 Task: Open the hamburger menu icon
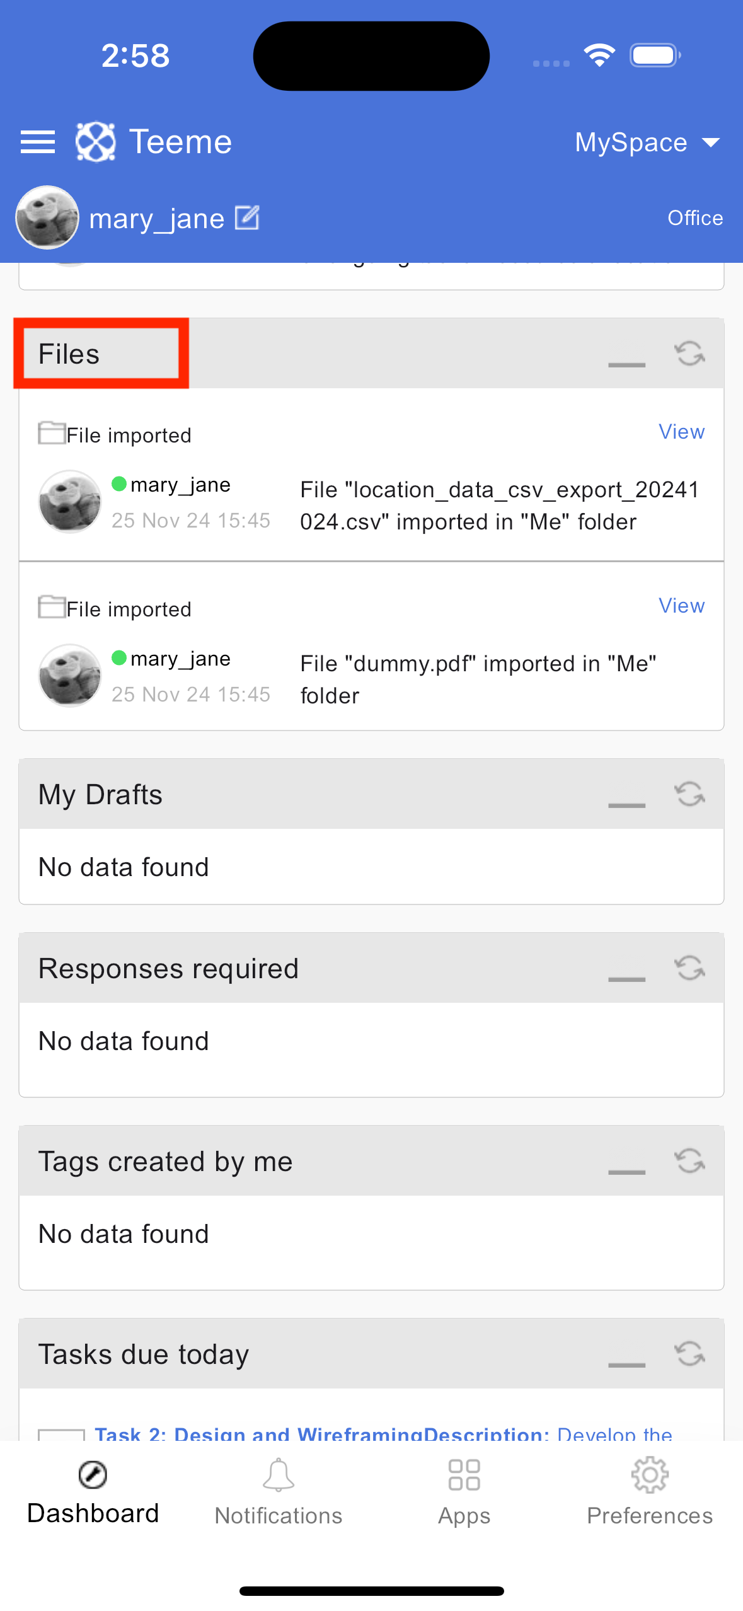38,142
